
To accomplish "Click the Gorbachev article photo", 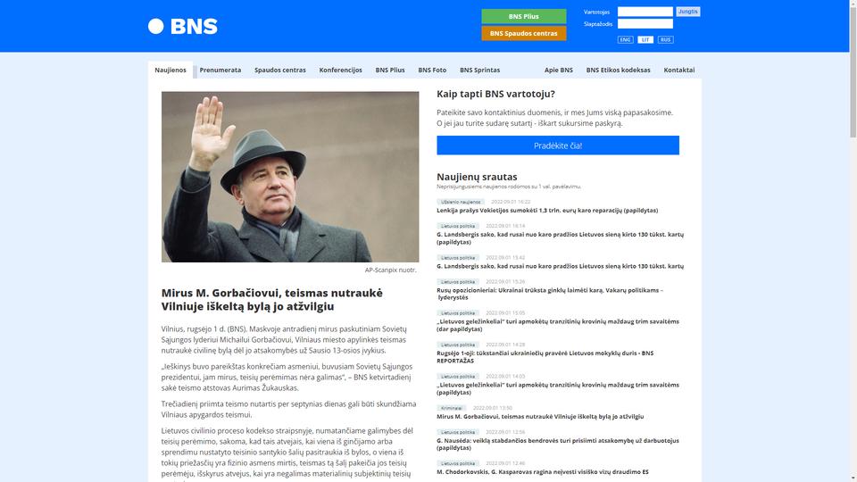I will pyautogui.click(x=290, y=177).
